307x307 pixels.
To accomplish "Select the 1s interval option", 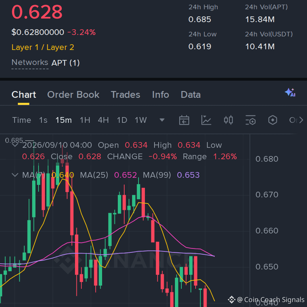I will tap(43, 120).
